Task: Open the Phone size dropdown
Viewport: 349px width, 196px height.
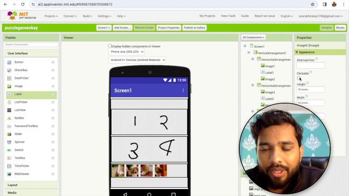Action: coord(126,52)
